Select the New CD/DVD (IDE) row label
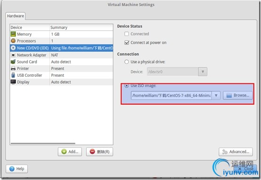 pos(33,48)
